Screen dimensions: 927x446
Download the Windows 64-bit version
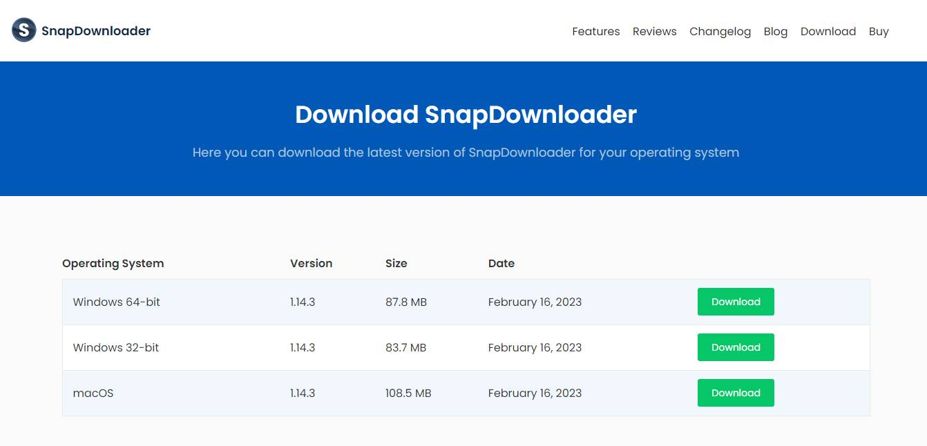pos(736,302)
